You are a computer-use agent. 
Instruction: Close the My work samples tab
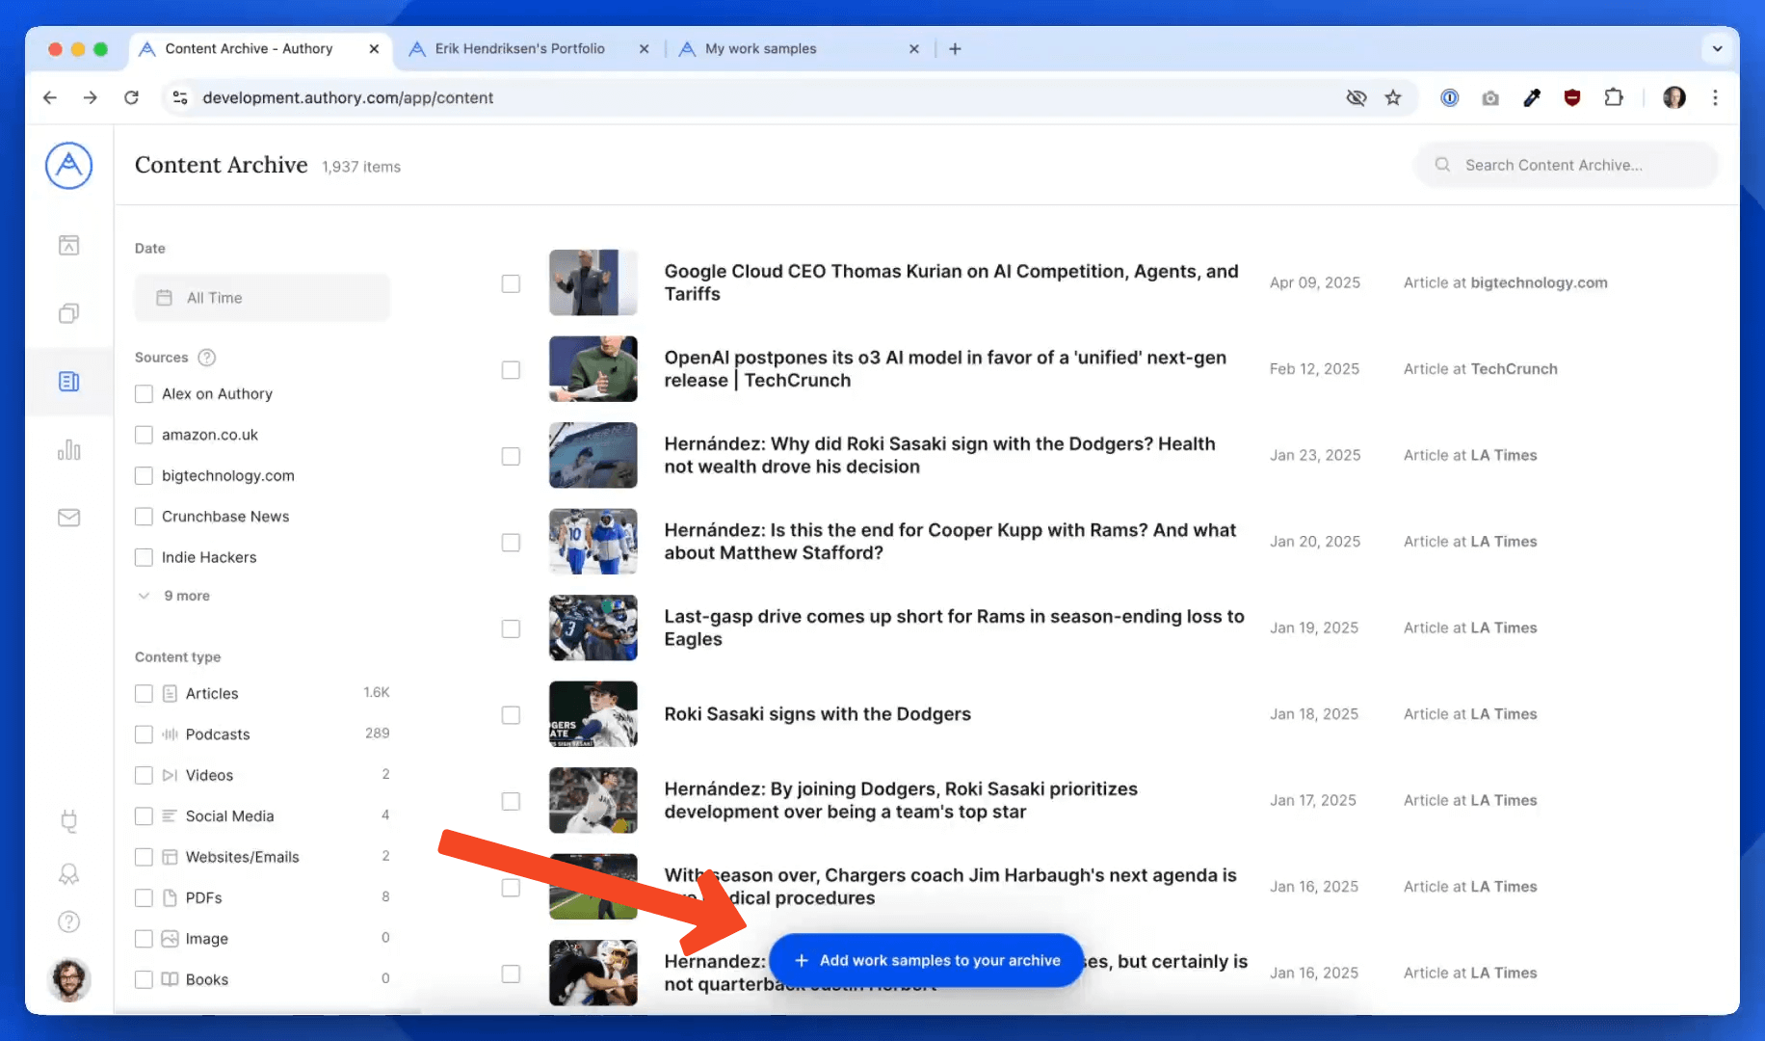[914, 48]
